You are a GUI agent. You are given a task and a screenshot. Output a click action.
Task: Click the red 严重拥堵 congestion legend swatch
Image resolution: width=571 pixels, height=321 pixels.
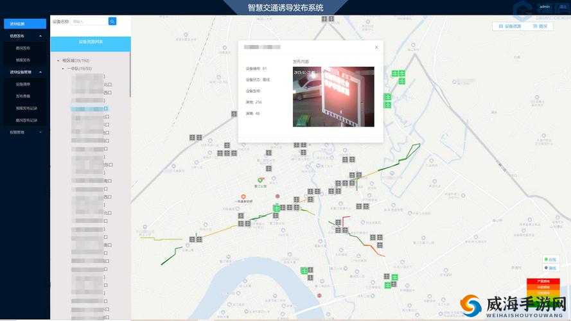pos(543,281)
